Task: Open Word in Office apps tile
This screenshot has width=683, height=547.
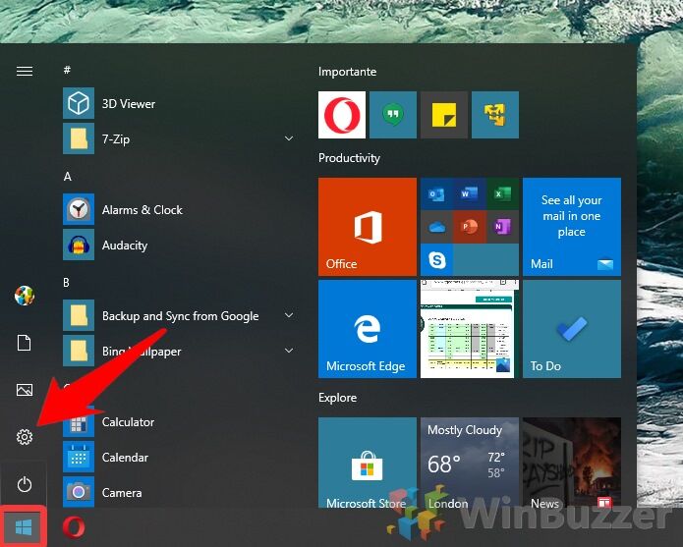Action: (469, 194)
